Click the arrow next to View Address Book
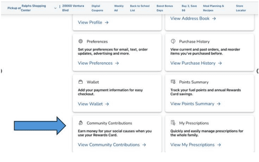Image resolution: width=259 pixels, height=162 pixels. [214, 18]
